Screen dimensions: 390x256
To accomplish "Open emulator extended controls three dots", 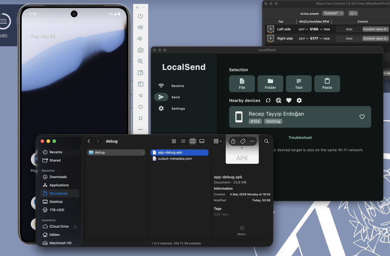I will [x=141, y=129].
